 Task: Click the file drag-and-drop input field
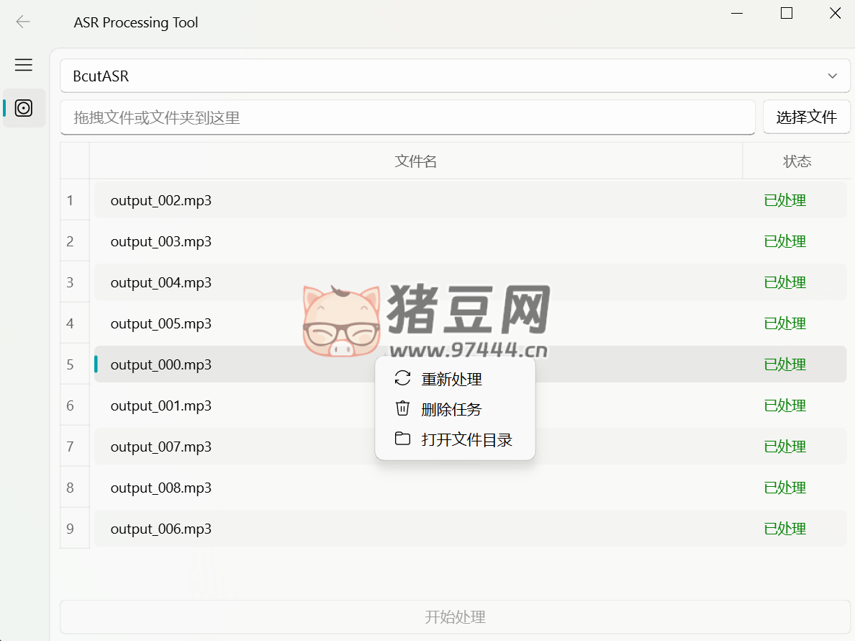point(407,117)
